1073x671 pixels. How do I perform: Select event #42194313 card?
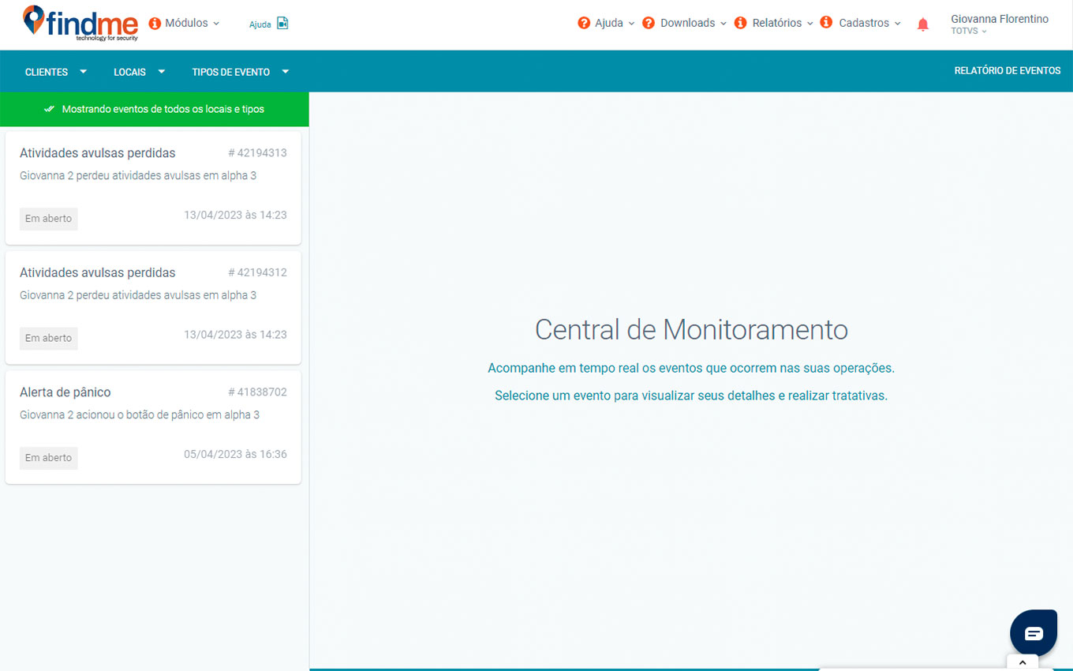[153, 188]
